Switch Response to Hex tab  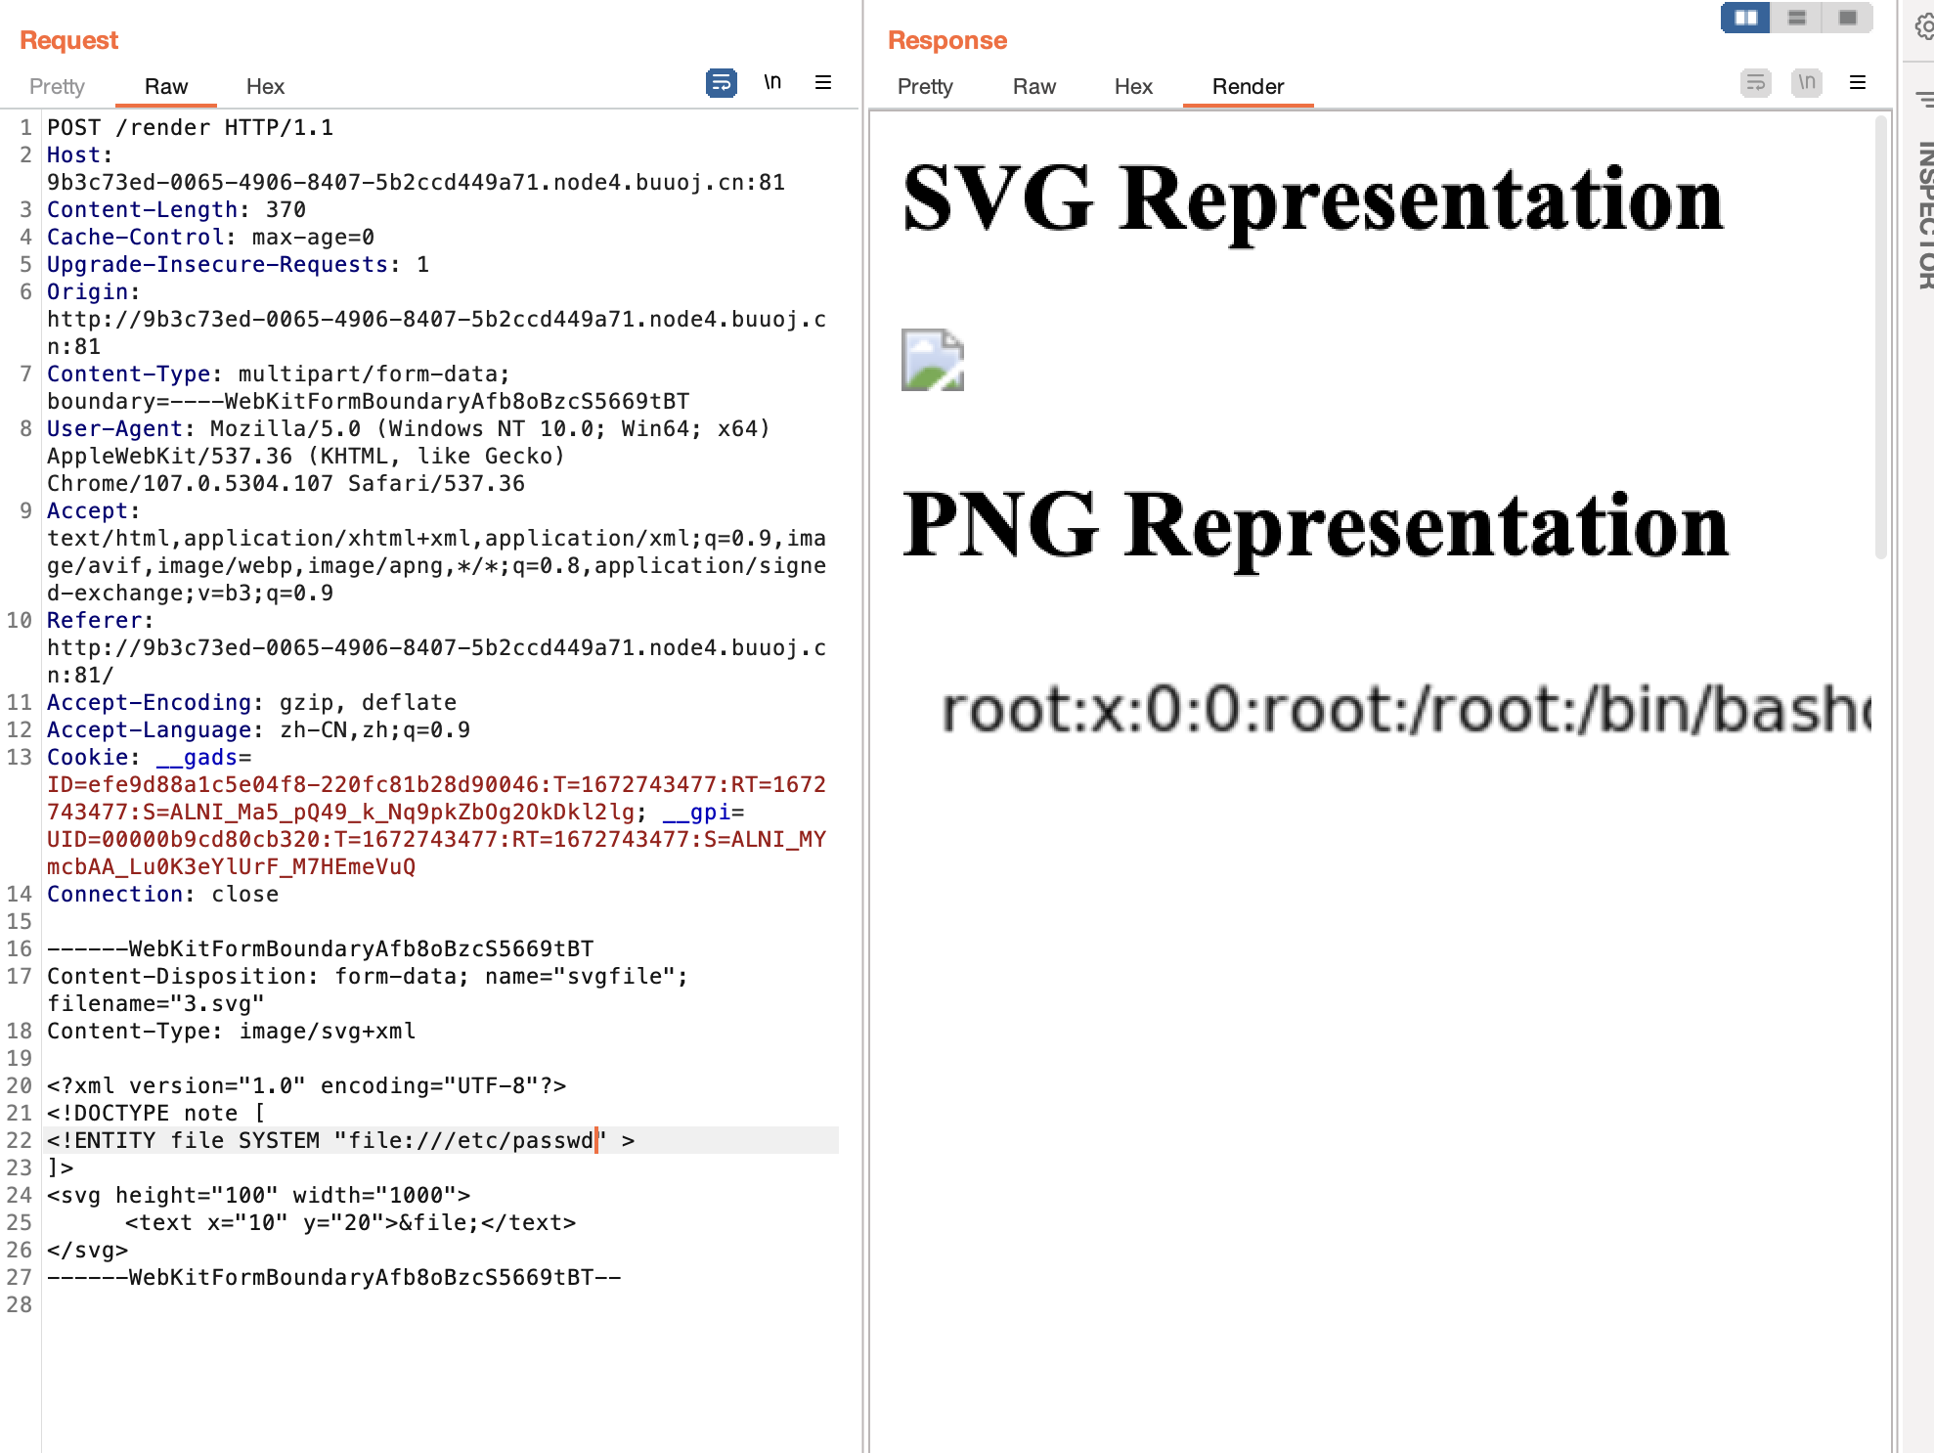[1133, 86]
